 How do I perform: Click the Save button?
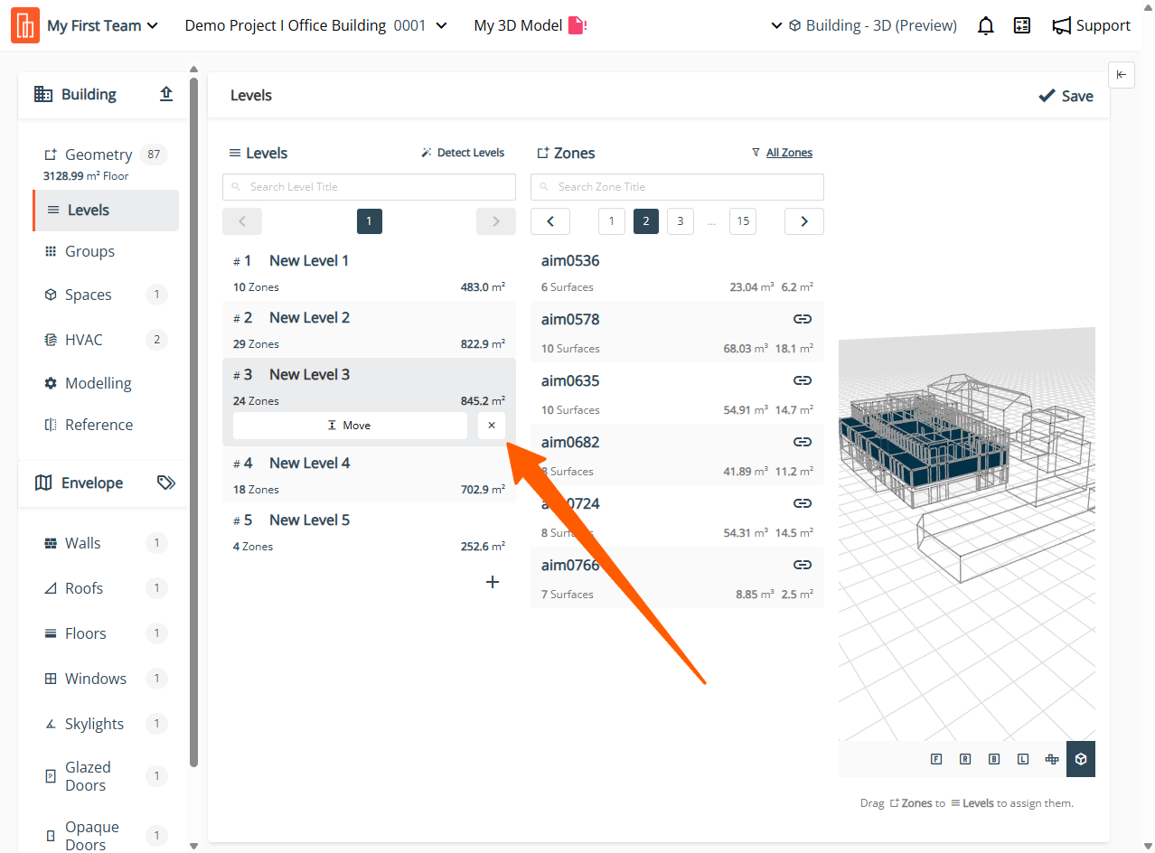click(x=1066, y=96)
